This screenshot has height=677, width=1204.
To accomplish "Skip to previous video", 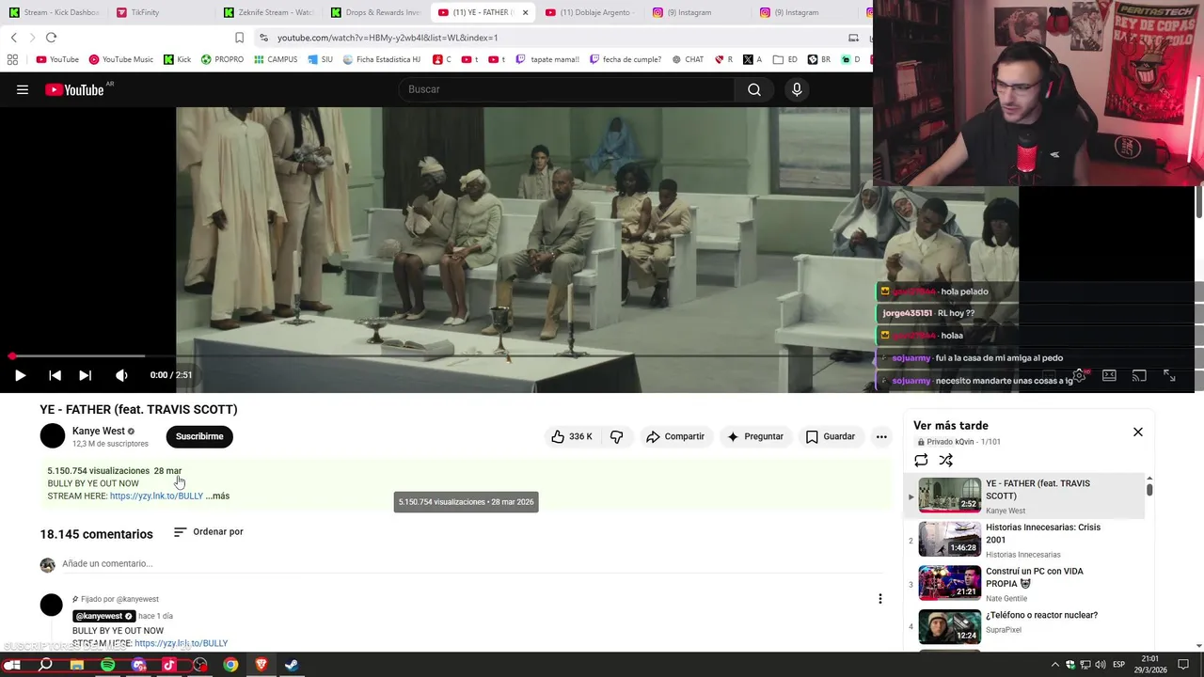I will click(55, 375).
